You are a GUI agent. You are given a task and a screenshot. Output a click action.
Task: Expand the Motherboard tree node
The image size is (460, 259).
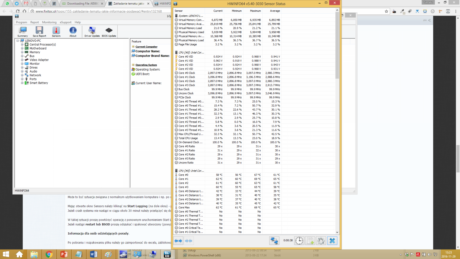point(22,48)
